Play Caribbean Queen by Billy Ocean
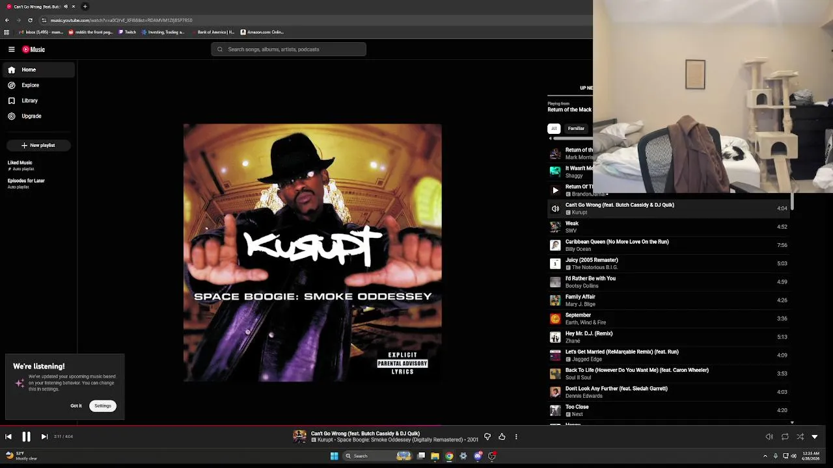This screenshot has width=833, height=468. point(670,245)
